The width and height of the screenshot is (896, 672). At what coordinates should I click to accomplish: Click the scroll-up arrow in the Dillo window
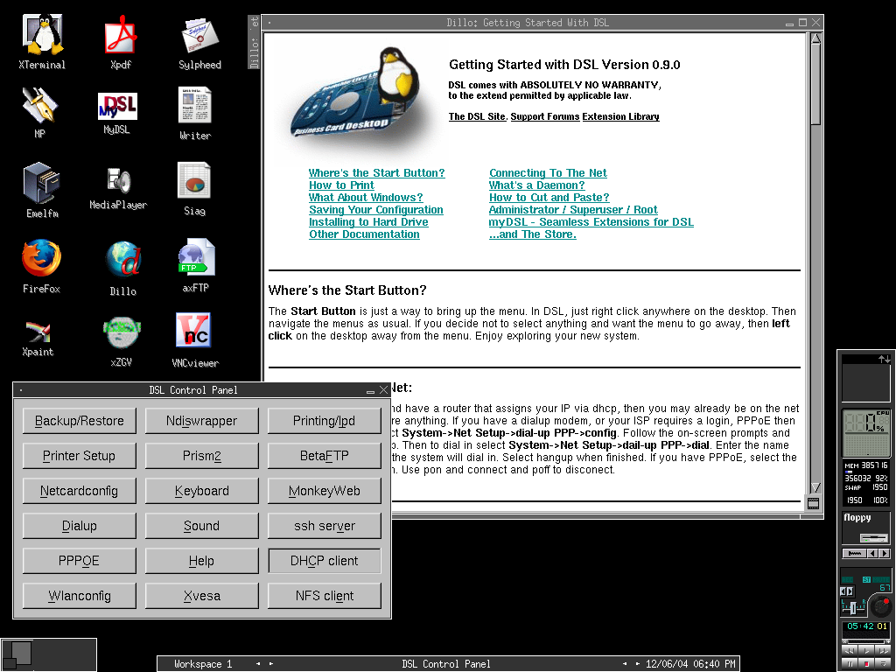815,38
